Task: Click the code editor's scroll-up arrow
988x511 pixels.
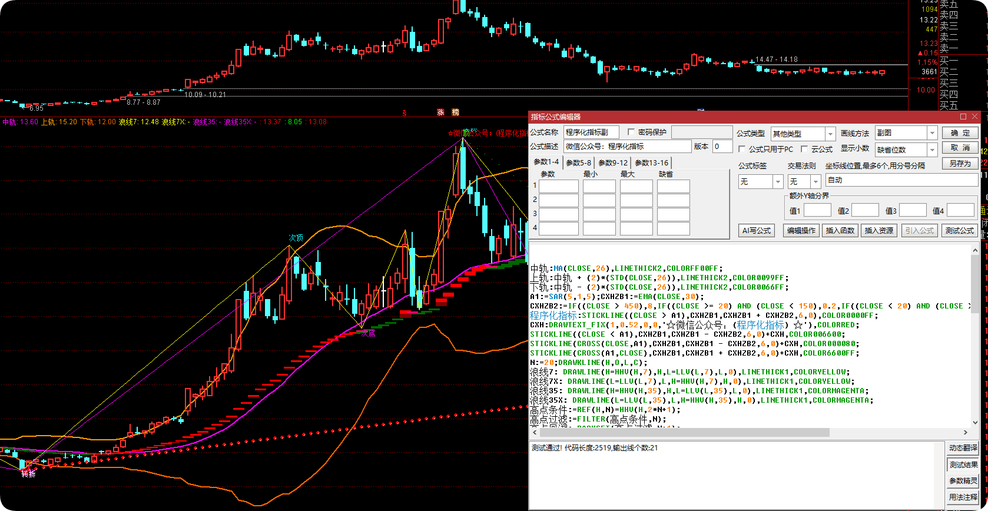Action: (975, 250)
